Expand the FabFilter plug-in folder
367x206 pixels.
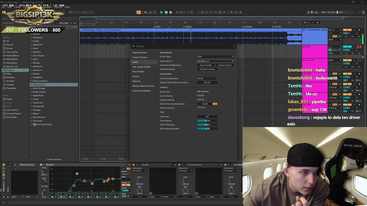[31, 52]
